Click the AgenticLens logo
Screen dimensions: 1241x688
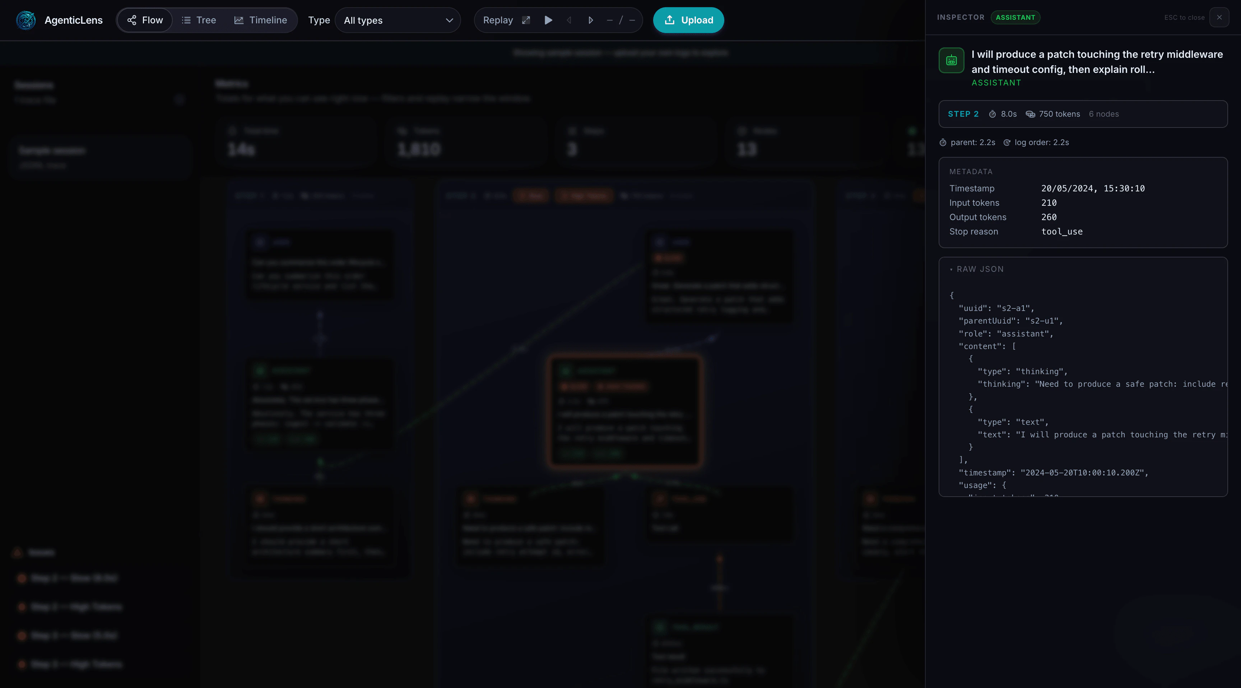coord(25,20)
